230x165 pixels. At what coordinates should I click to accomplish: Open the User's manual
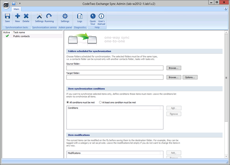tap(101, 19)
